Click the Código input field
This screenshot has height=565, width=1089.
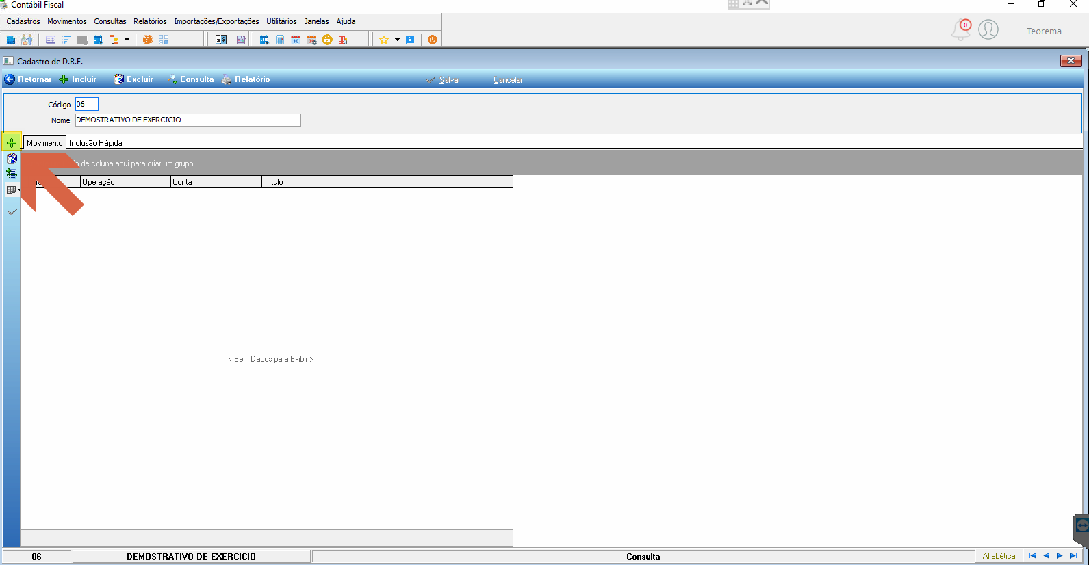[x=87, y=104]
